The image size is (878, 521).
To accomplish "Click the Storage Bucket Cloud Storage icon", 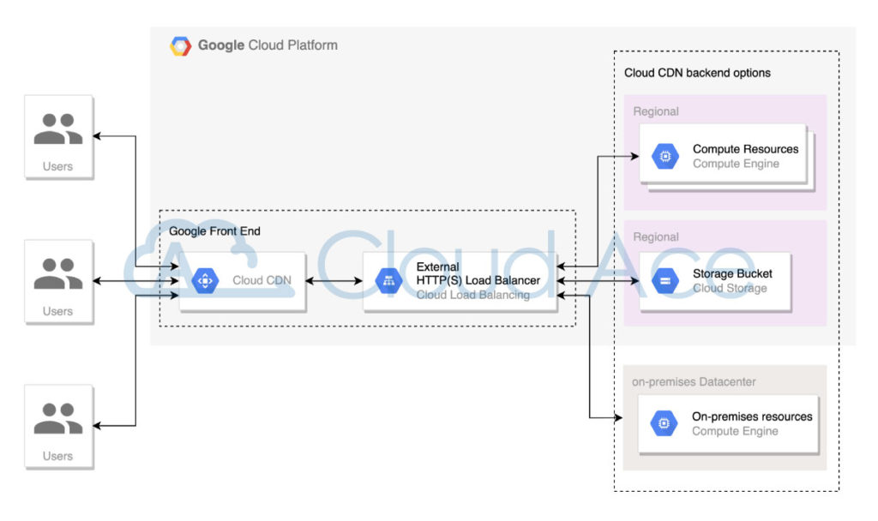I will 665,278.
